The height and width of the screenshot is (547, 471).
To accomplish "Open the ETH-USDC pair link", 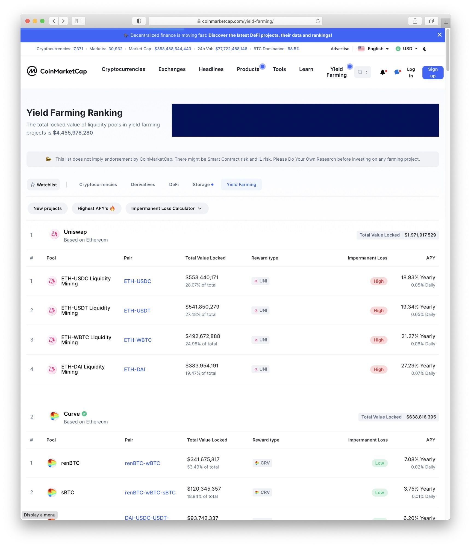I will [x=137, y=281].
